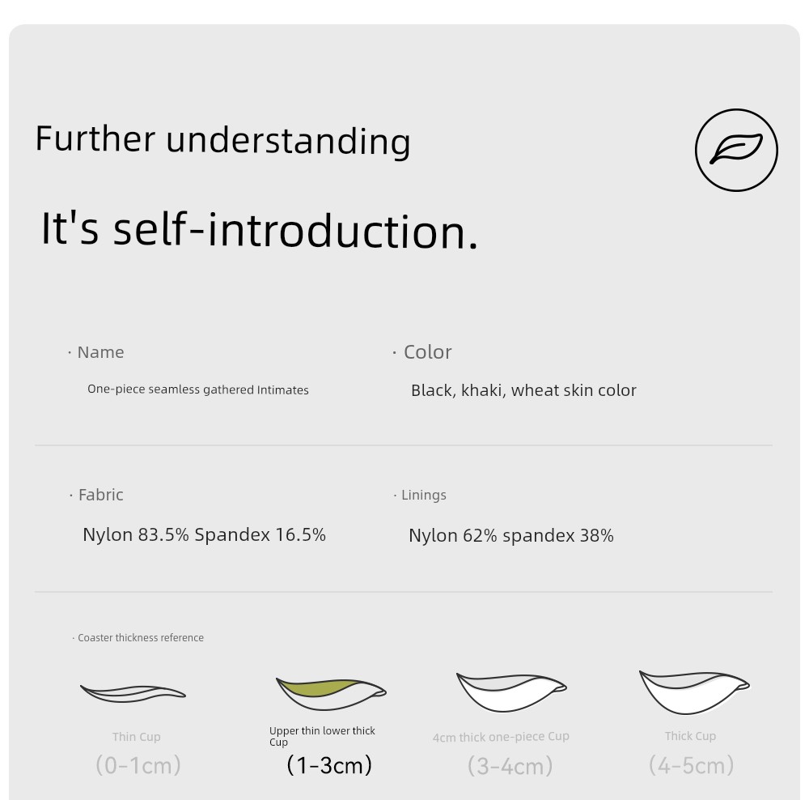Click the Black, khaki, wheat skin color text

(523, 390)
